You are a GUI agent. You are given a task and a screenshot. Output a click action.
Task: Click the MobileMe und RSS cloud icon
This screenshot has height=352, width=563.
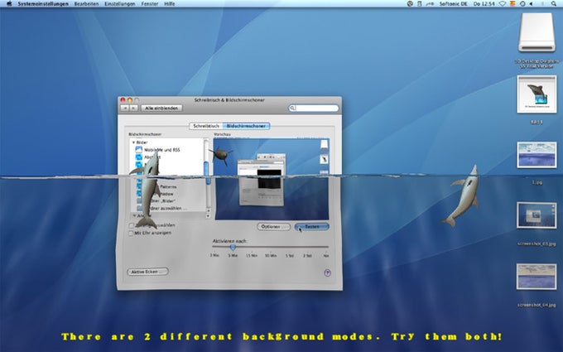[138, 149]
